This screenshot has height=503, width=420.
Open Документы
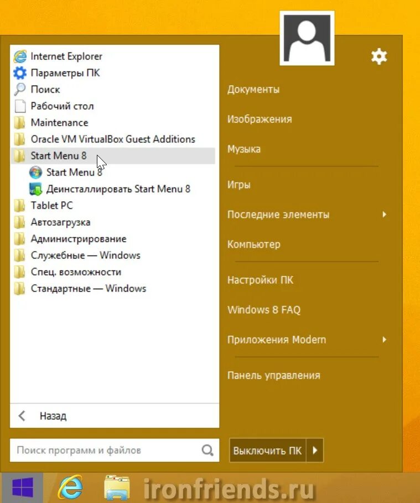(253, 90)
